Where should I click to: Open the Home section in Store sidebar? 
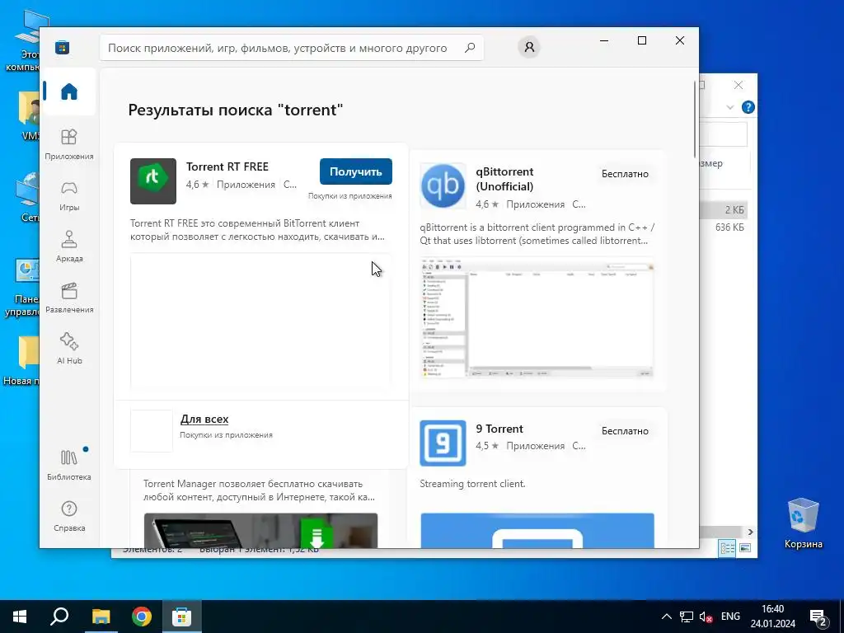click(69, 91)
